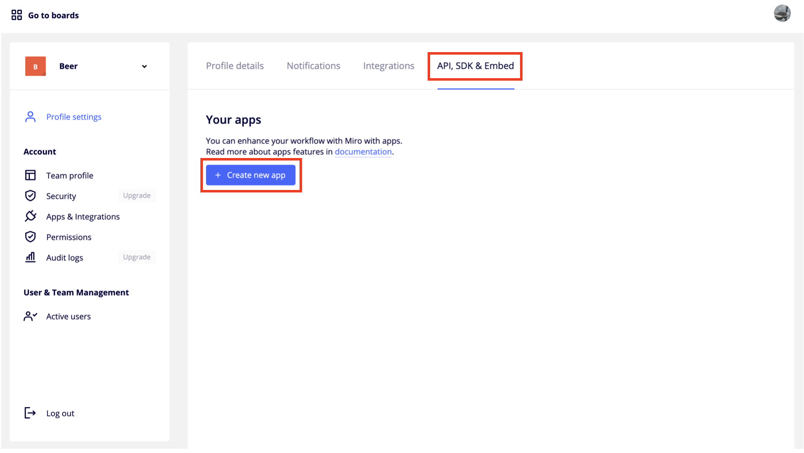Open Apps & Integrations plug icon
Screen dimensions: 804x453
coord(30,216)
